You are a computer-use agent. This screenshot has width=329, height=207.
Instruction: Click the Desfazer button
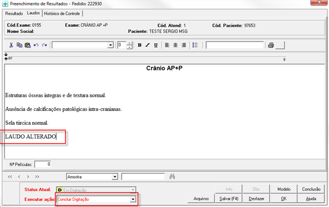pos(256,199)
